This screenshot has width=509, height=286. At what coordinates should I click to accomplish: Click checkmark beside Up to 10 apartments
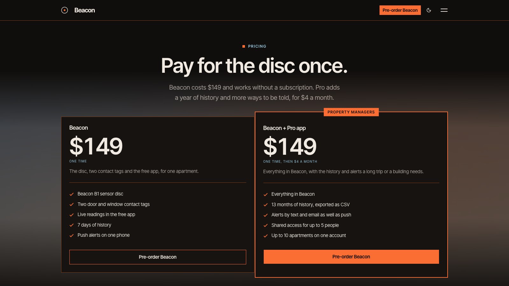(266, 236)
